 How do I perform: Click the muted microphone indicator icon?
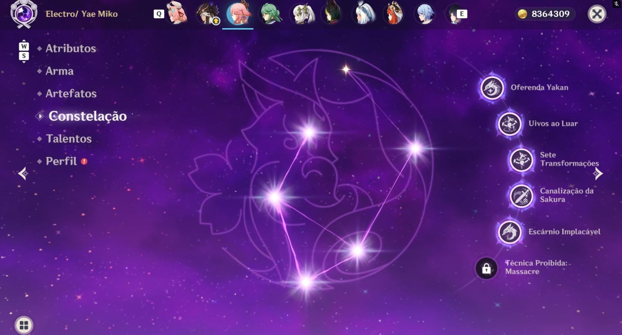point(616,3)
